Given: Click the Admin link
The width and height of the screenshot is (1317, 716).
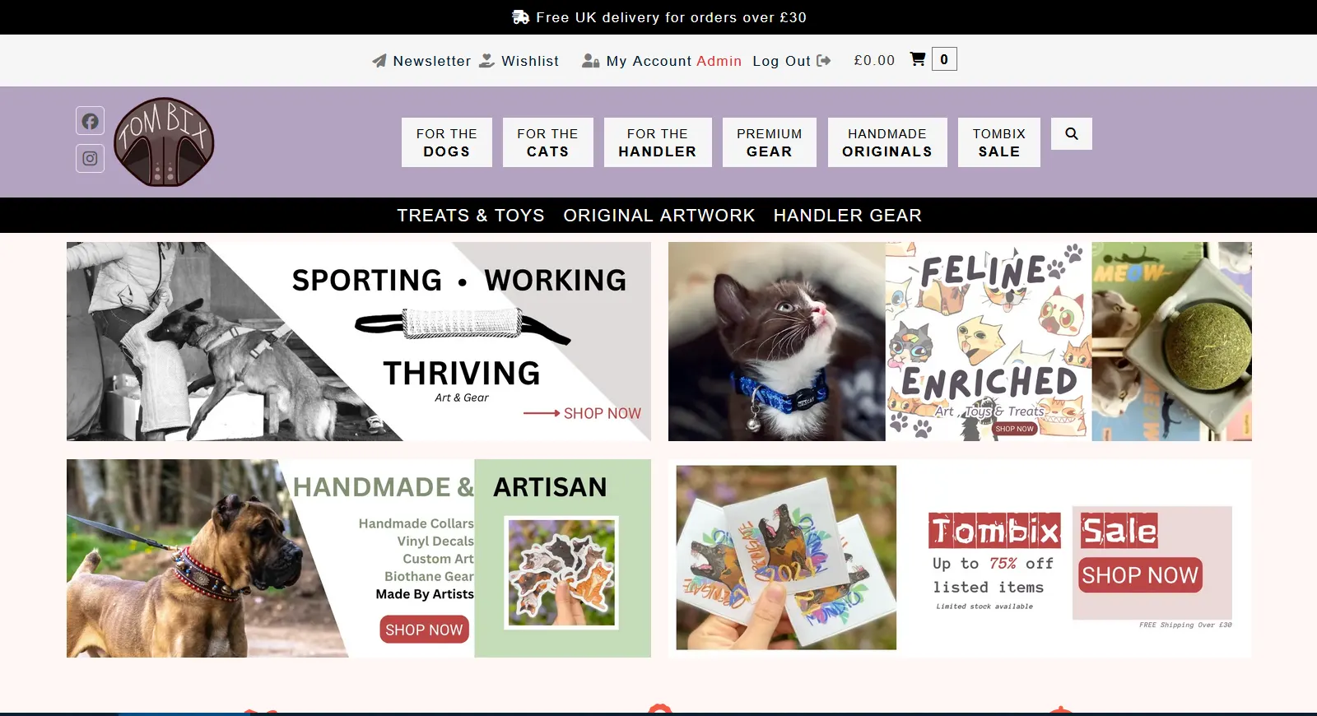Looking at the screenshot, I should 719,61.
